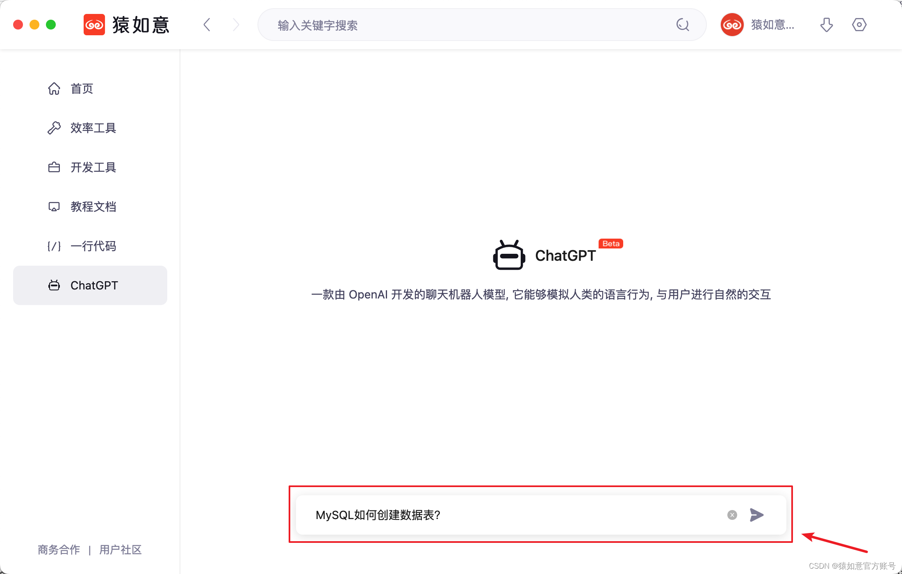This screenshot has height=574, width=902.
Task: Go back with the left arrow
Action: tap(207, 25)
